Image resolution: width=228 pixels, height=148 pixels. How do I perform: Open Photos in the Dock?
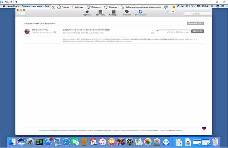pos(148,142)
